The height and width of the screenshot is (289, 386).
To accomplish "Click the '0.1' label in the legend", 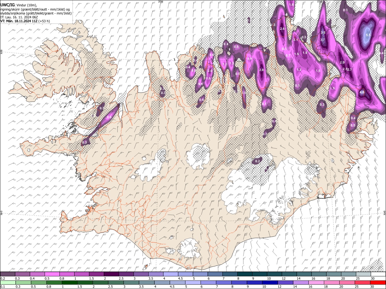I will [2, 287].
